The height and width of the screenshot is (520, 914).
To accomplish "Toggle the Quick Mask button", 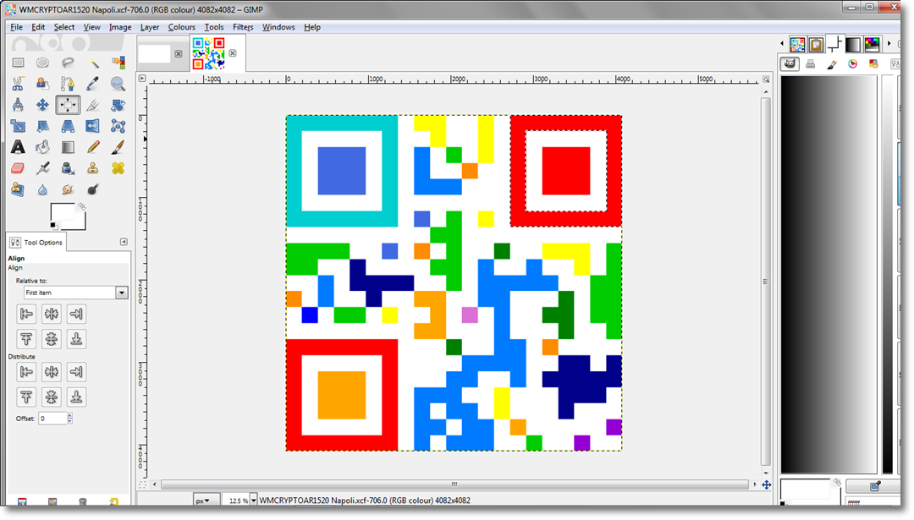I will (142, 484).
